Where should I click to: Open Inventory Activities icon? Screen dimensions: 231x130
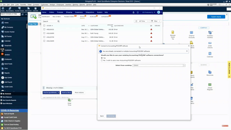tap(210, 34)
